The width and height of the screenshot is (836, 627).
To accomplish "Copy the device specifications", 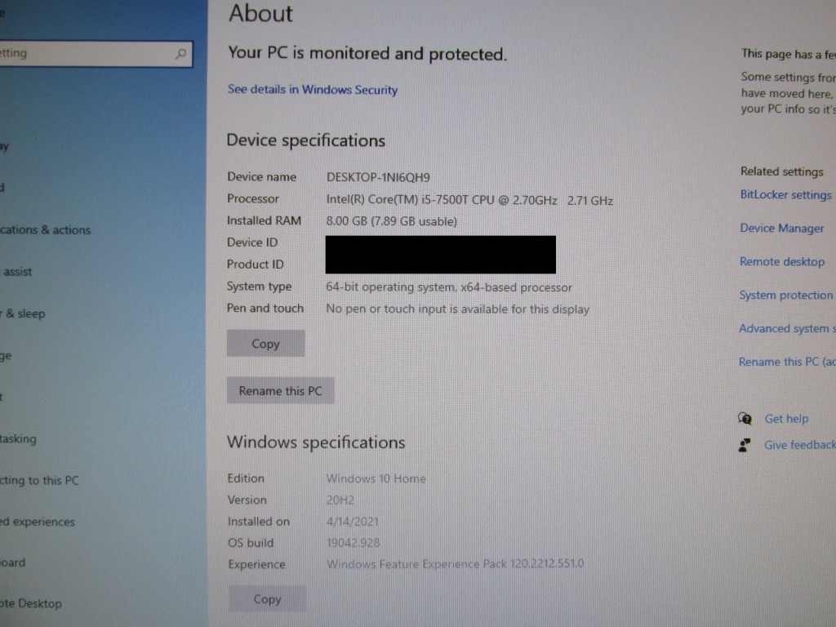I will [265, 344].
